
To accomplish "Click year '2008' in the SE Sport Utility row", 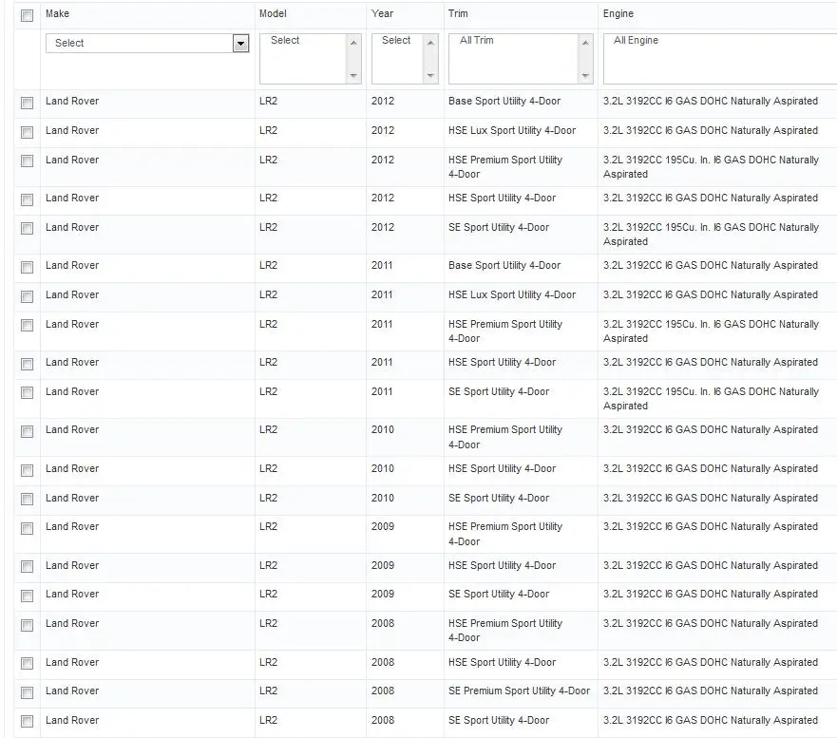I will tap(383, 720).
